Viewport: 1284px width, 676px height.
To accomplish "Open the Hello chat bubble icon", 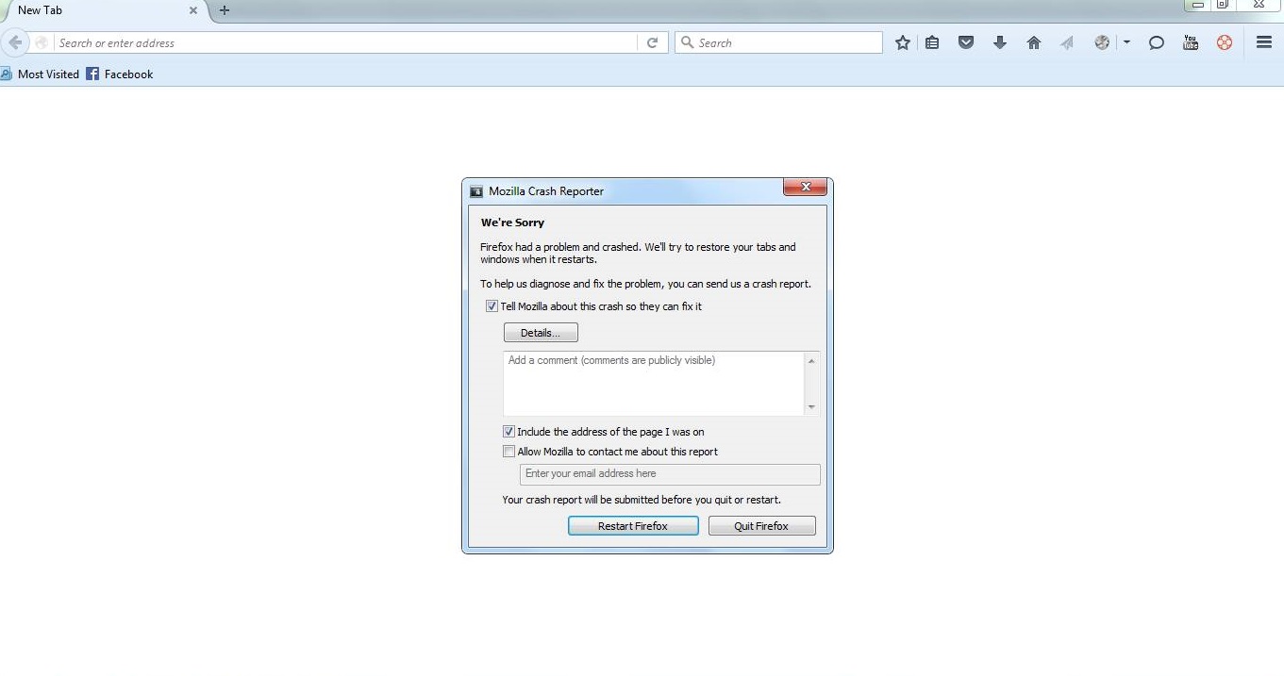I will [x=1156, y=42].
